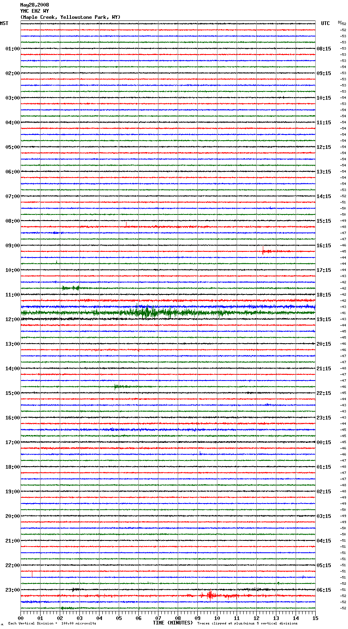Click the date heading 'May28,2008'
The width and height of the screenshot is (348, 629).
click(34, 5)
